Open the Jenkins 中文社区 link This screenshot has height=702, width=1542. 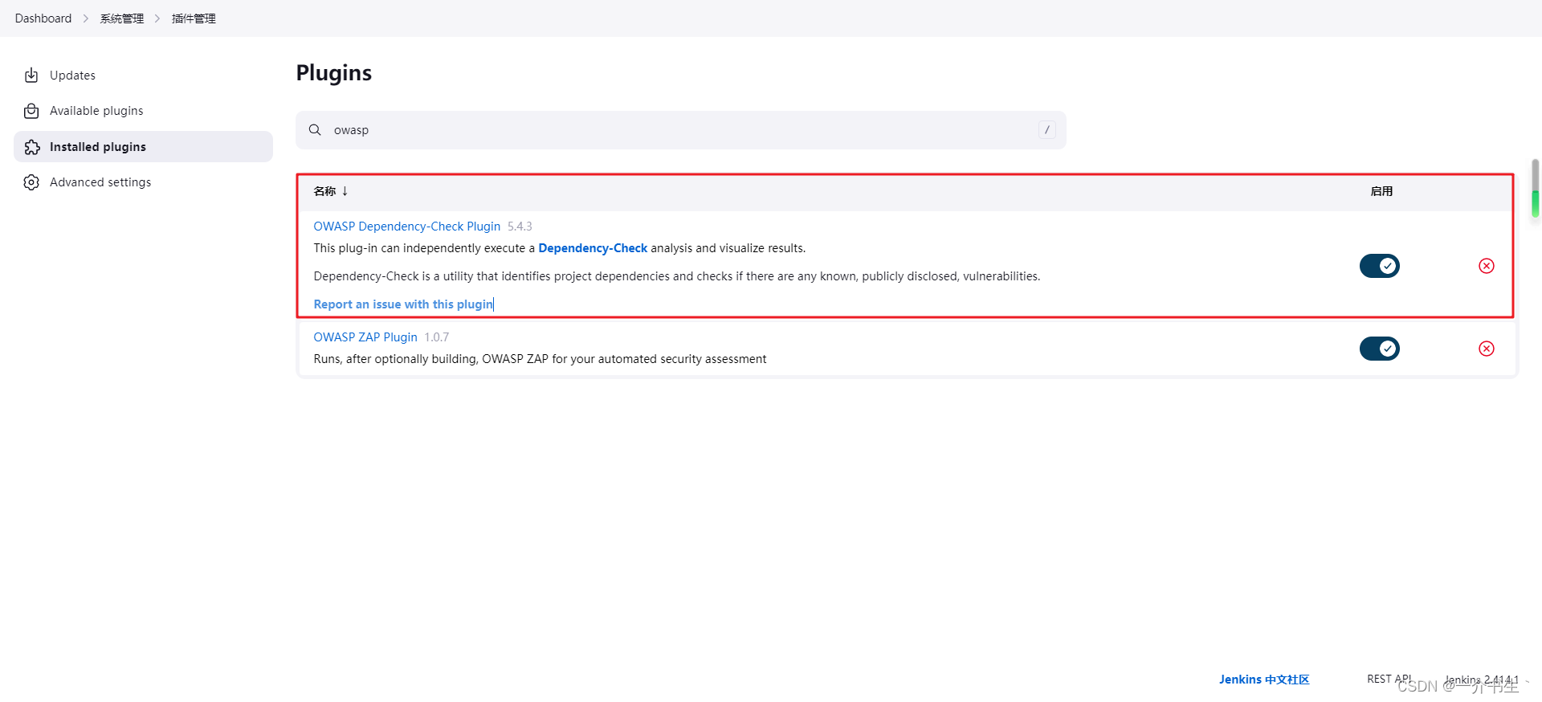(1264, 680)
